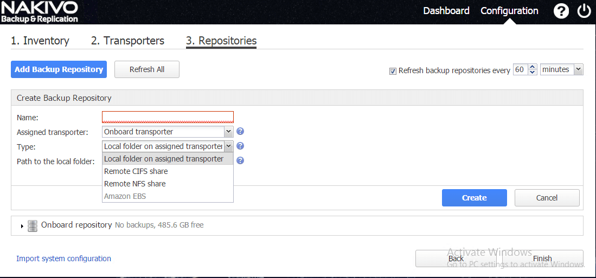Choose Remote NFS share from list
Image resolution: width=596 pixels, height=278 pixels.
tap(135, 184)
